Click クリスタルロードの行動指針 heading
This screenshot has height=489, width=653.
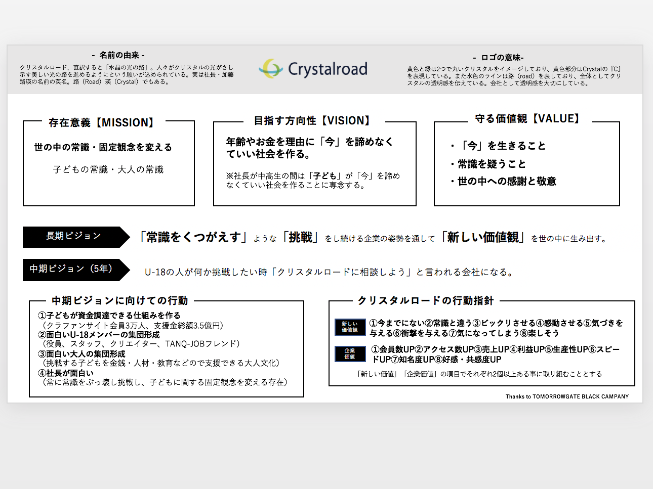[x=426, y=300]
